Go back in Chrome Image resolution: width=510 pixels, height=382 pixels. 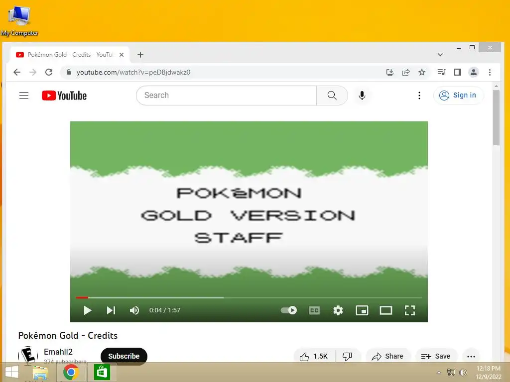coord(17,72)
